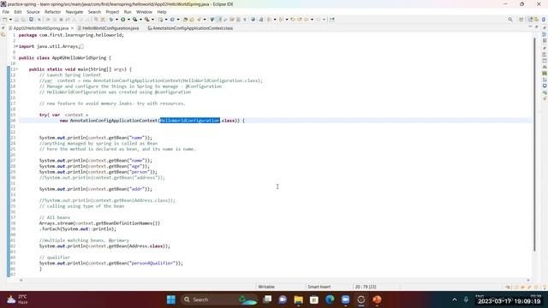
Task: Expand the Coverage dropdown arrow
Action: click(140, 20)
